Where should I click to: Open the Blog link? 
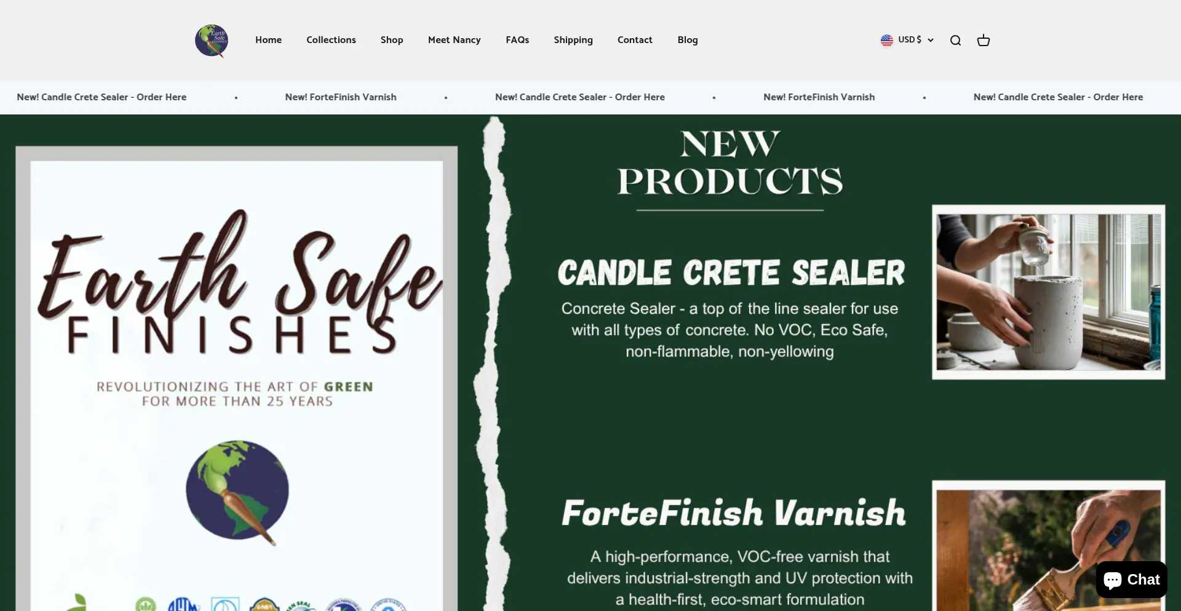tap(688, 40)
